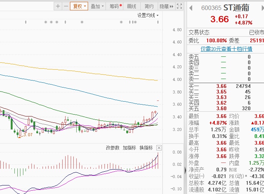Open the 设置均线 moving average settings
This screenshot has width=264, height=194.
(x=148, y=16)
